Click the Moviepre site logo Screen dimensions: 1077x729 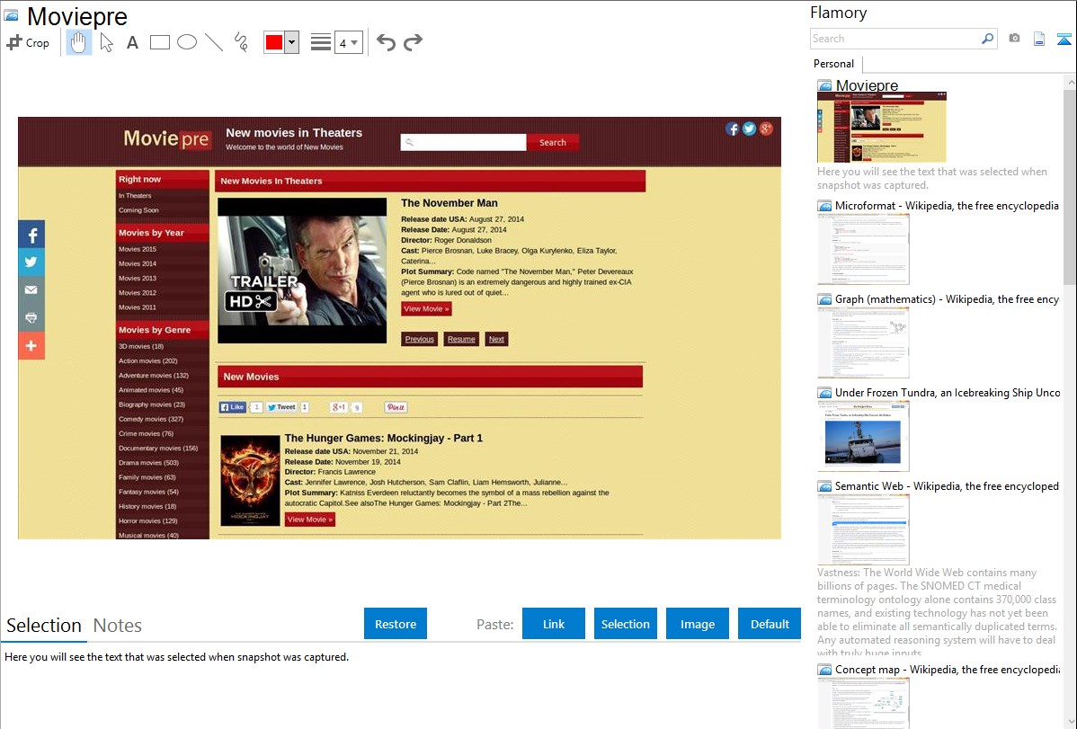(x=167, y=138)
